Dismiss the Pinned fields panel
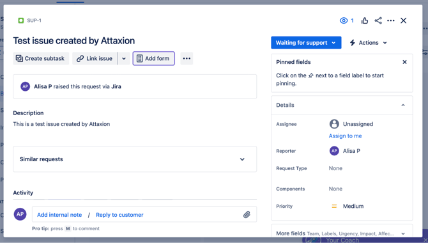This screenshot has height=243, width=428. [404, 62]
